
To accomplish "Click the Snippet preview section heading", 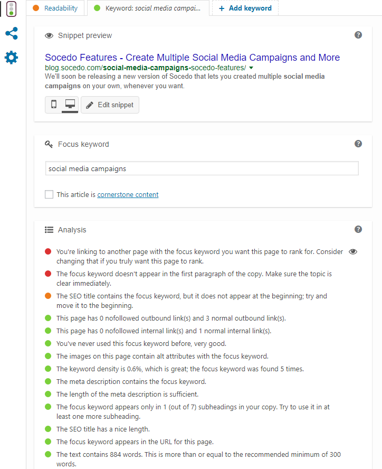I will pos(85,35).
